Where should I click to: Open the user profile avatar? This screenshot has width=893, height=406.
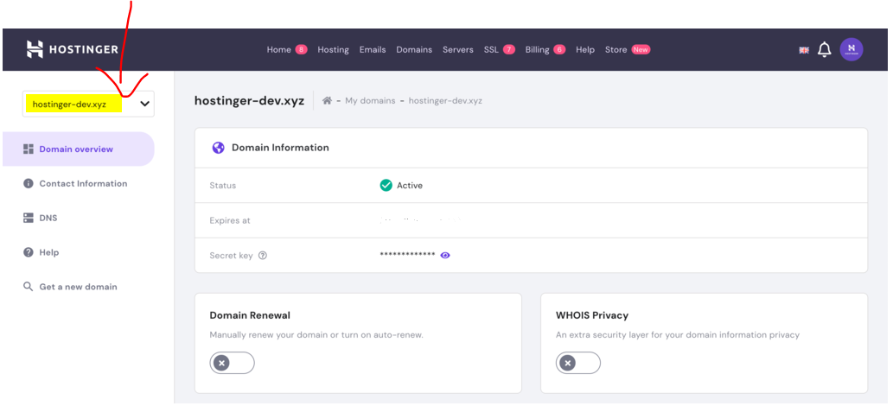pyautogui.click(x=851, y=49)
